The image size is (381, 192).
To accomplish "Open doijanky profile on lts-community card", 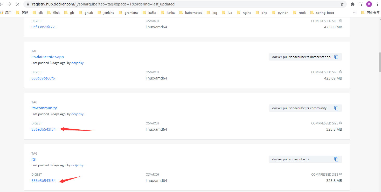I will point(78,114).
